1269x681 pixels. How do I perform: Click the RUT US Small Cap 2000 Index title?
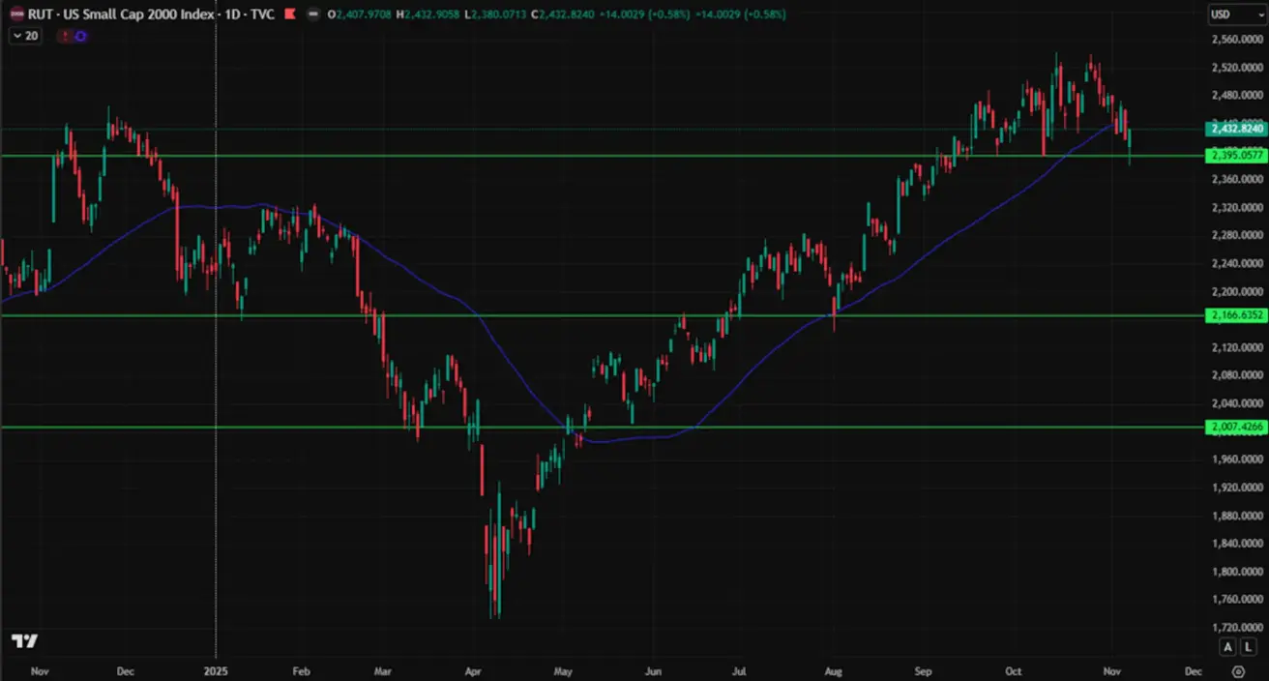(120, 15)
